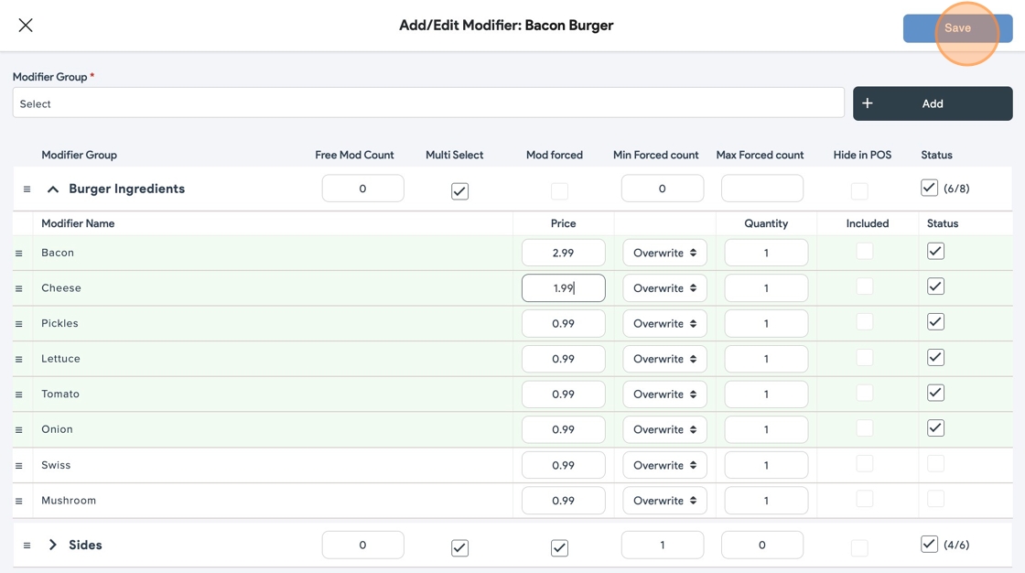Mark Bacon as Included
The image size is (1025, 573).
[864, 252]
